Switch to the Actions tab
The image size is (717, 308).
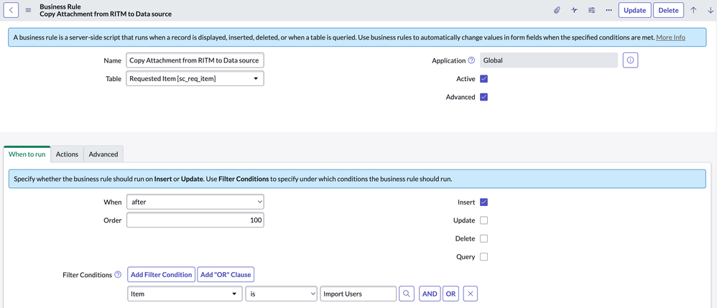pos(68,154)
